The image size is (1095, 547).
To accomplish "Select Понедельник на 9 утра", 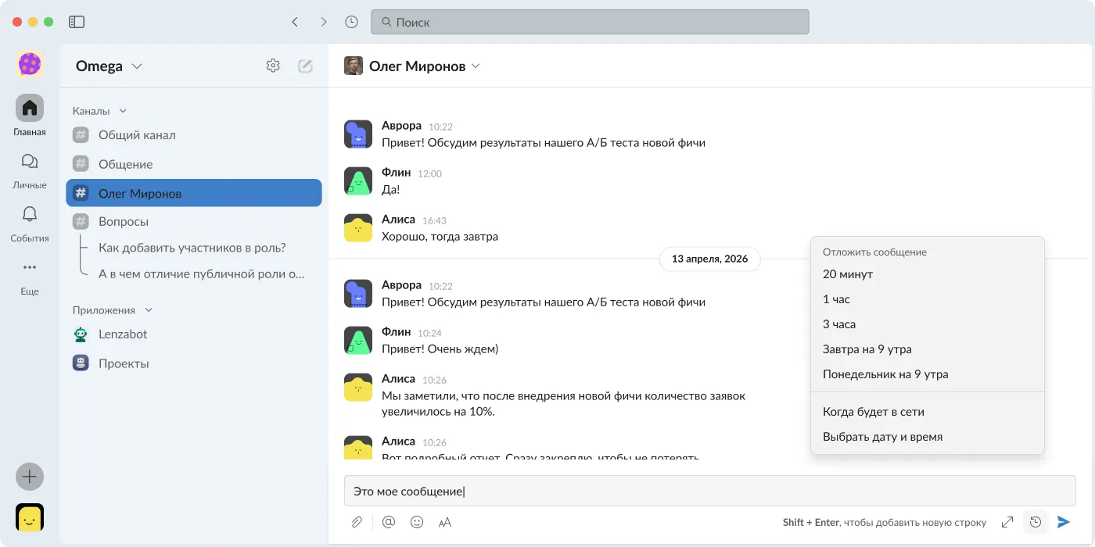I will point(928,374).
